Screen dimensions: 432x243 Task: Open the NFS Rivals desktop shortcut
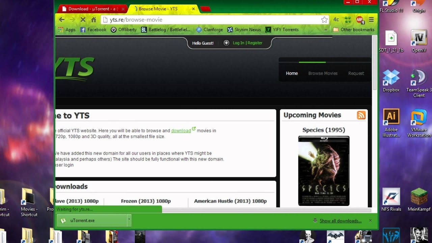tap(391, 199)
